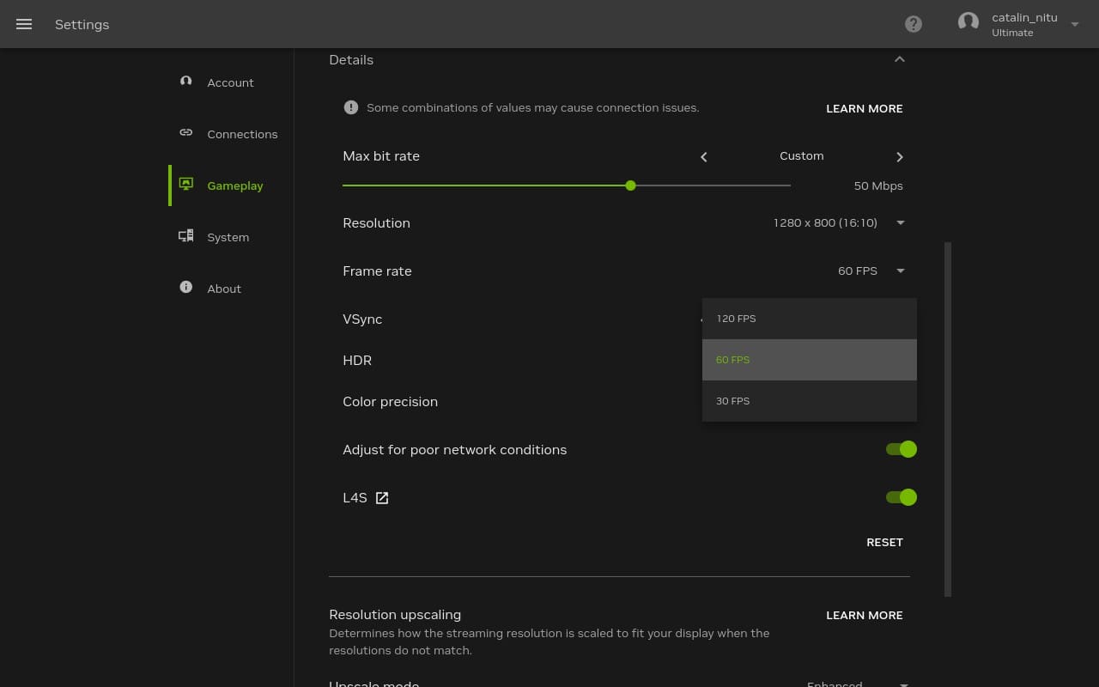
Task: Expand the account dropdown arrow beside username
Action: point(1075,25)
